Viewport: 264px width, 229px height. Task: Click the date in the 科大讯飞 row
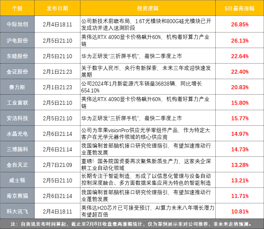(x=57, y=211)
